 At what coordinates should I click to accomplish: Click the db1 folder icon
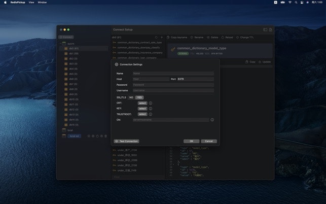pyautogui.click(x=66, y=54)
